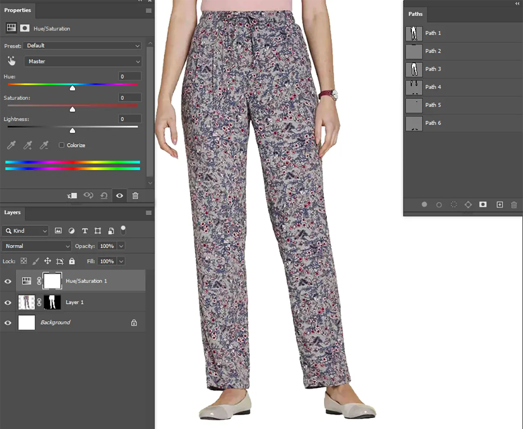
Task: Filter layers by pixel layer type
Action: [58, 231]
